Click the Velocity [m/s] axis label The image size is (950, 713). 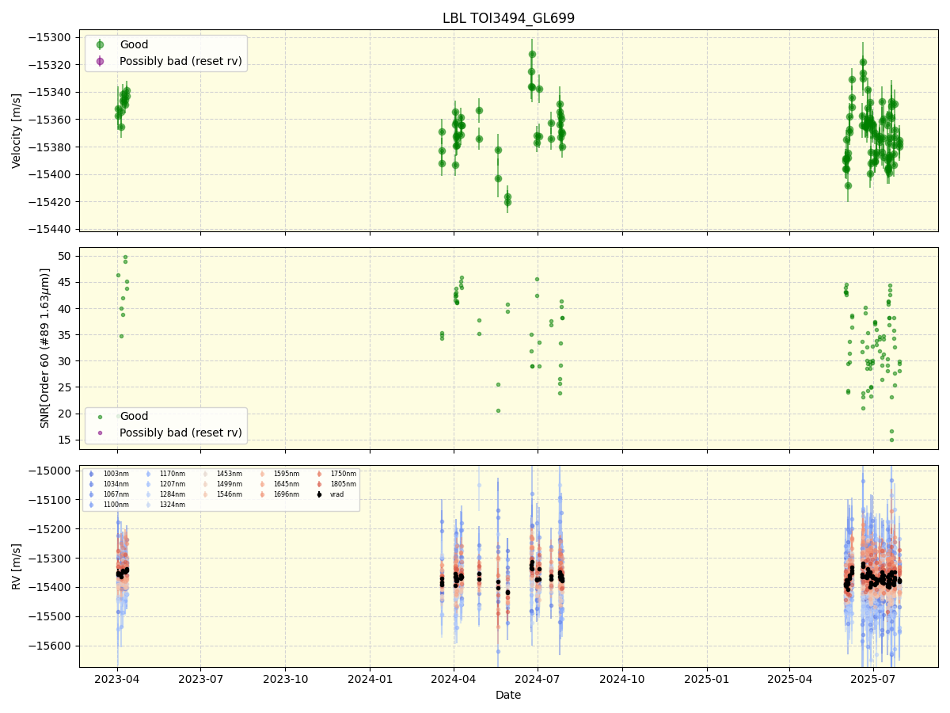(17, 131)
